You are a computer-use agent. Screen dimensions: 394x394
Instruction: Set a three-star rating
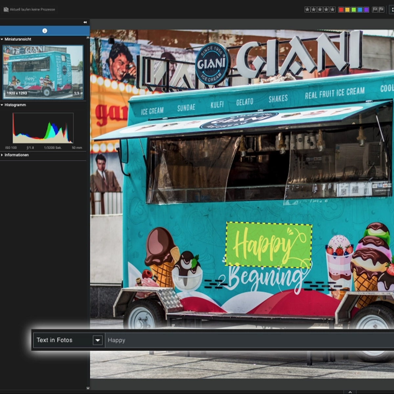[320, 10]
